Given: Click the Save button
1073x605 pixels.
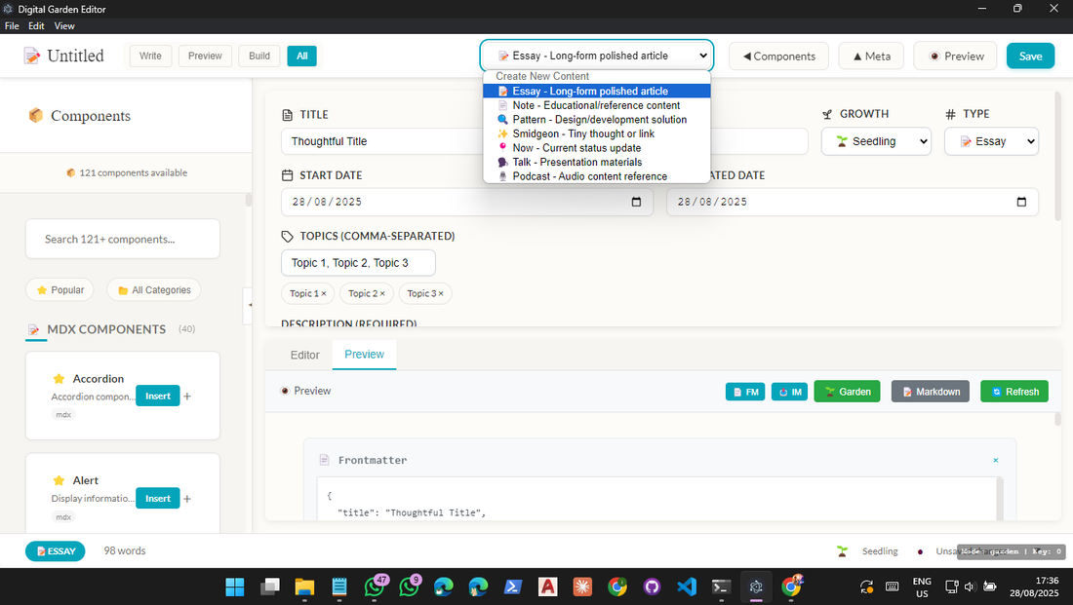Looking at the screenshot, I should click(1030, 56).
